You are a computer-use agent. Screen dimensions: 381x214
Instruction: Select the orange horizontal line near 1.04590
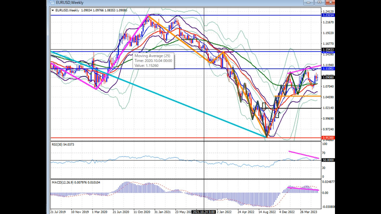tap(298, 96)
